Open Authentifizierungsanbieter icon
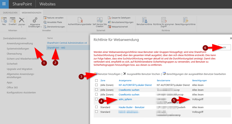Screen dimensions: 232x124 point(80,20)
